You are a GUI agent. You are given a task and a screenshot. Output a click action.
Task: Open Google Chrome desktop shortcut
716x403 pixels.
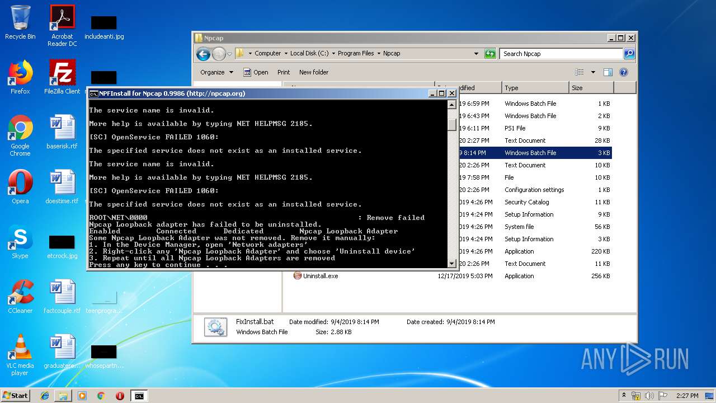(x=20, y=135)
